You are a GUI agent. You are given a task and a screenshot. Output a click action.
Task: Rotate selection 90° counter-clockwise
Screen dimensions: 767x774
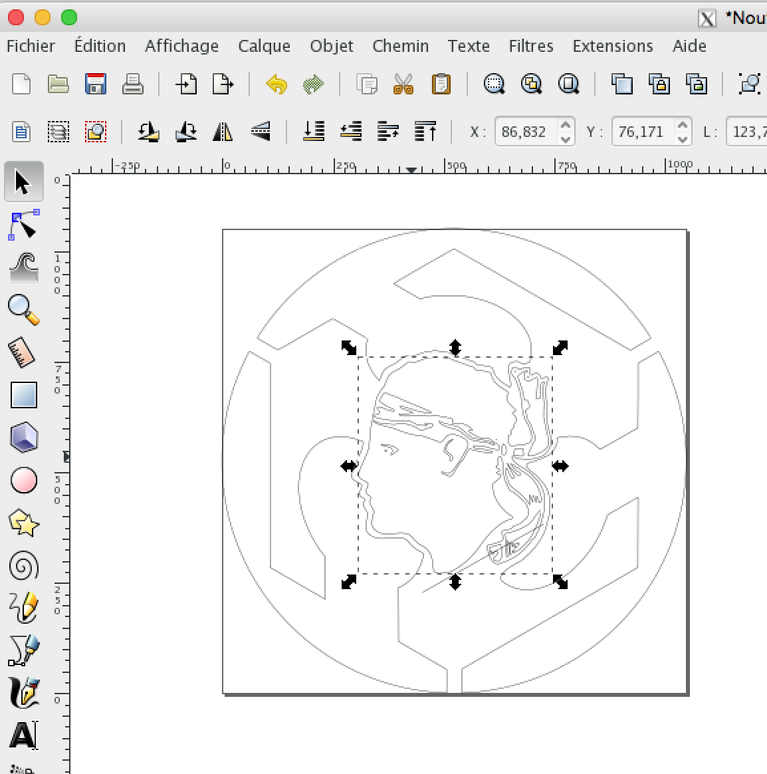coord(148,132)
